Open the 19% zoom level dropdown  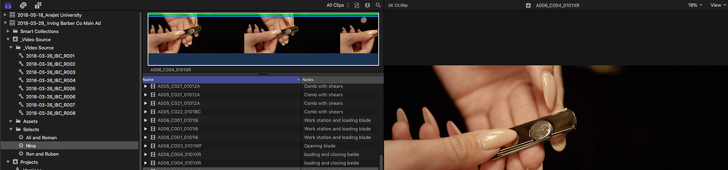(695, 5)
